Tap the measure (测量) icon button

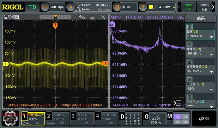[204, 7]
